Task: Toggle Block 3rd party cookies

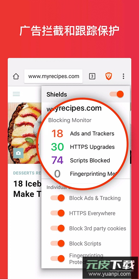Action: [x=57, y=228]
